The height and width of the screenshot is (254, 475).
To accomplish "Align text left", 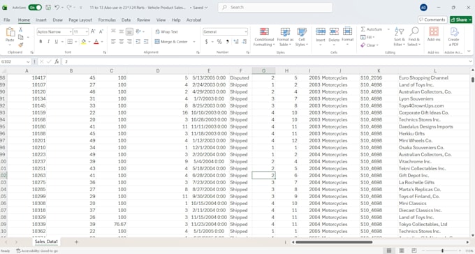I will [x=113, y=42].
